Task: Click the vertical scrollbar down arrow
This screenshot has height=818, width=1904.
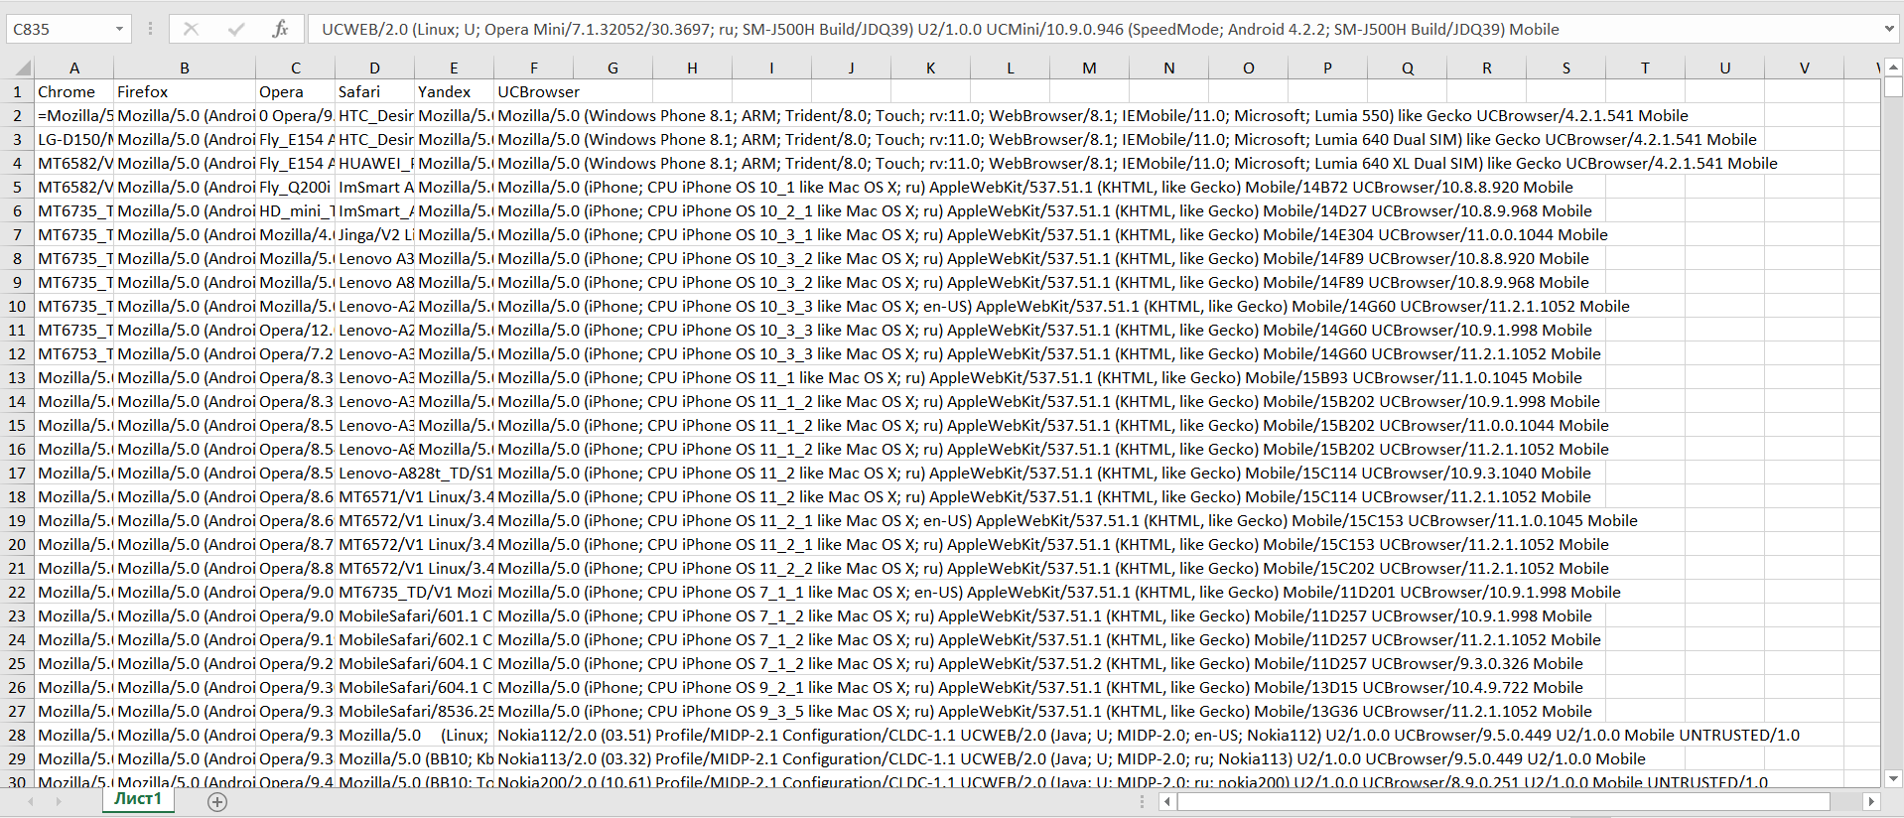Action: pyautogui.click(x=1892, y=778)
